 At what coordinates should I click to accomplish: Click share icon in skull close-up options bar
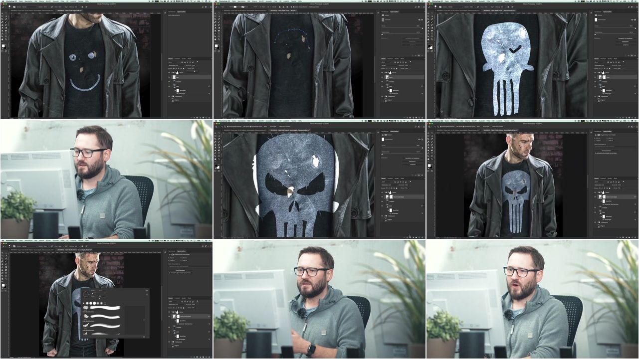[424, 127]
